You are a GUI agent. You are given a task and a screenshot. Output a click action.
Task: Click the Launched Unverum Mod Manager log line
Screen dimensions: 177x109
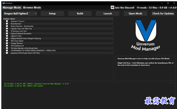37,84
